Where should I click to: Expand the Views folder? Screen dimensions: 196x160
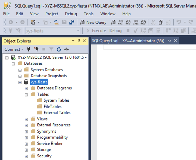tap(26, 119)
